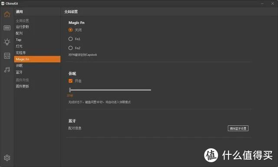Click the ObinsKit logo in title bar
The height and width of the screenshot is (167, 278).
coord(3,3)
